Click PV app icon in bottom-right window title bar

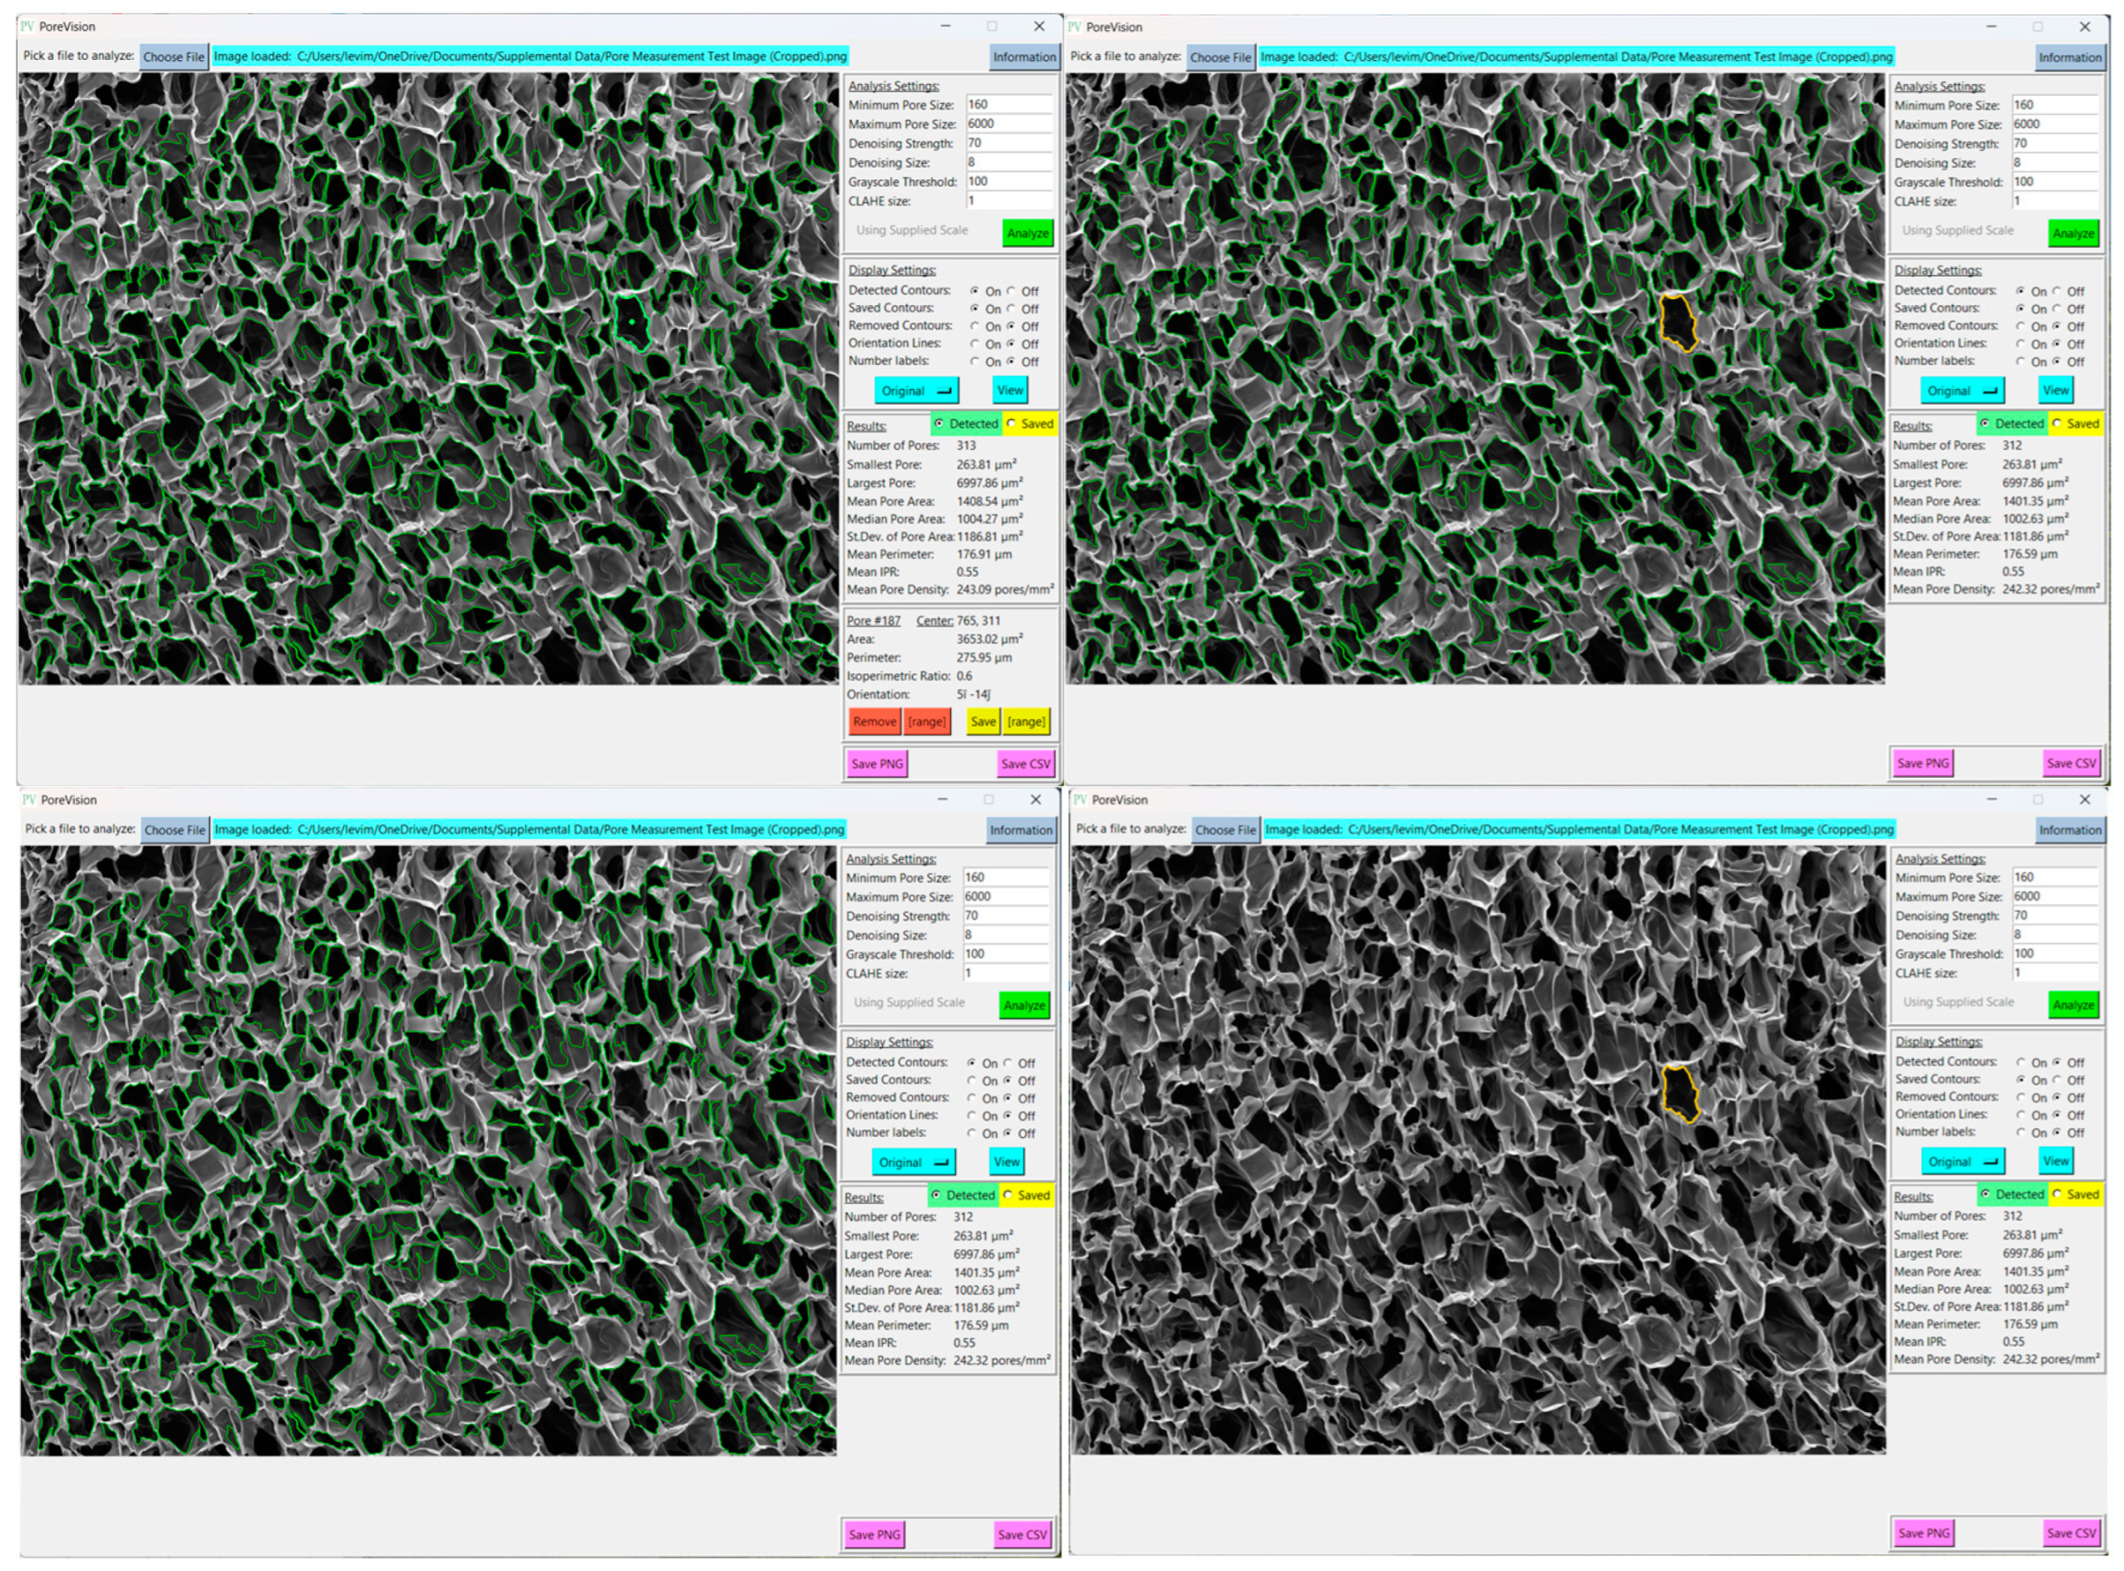[x=1081, y=800]
